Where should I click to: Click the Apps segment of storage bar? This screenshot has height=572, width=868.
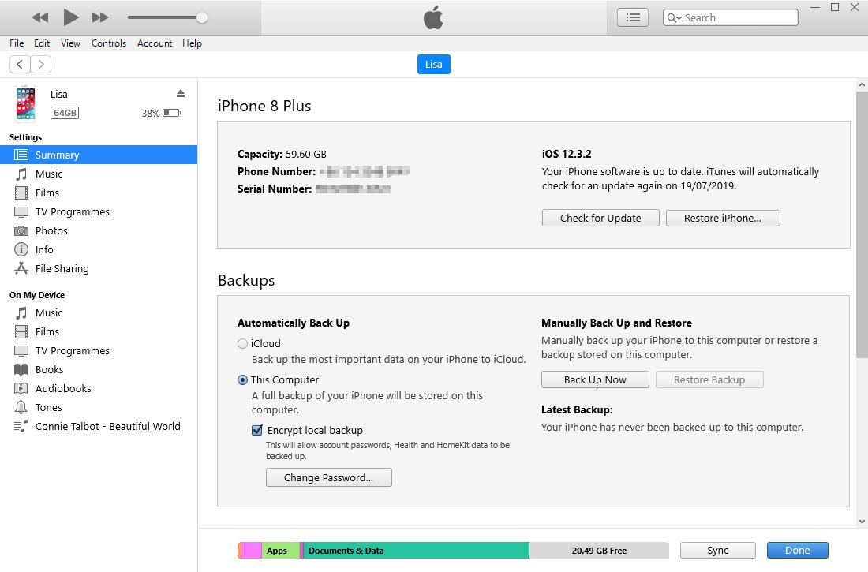(280, 551)
